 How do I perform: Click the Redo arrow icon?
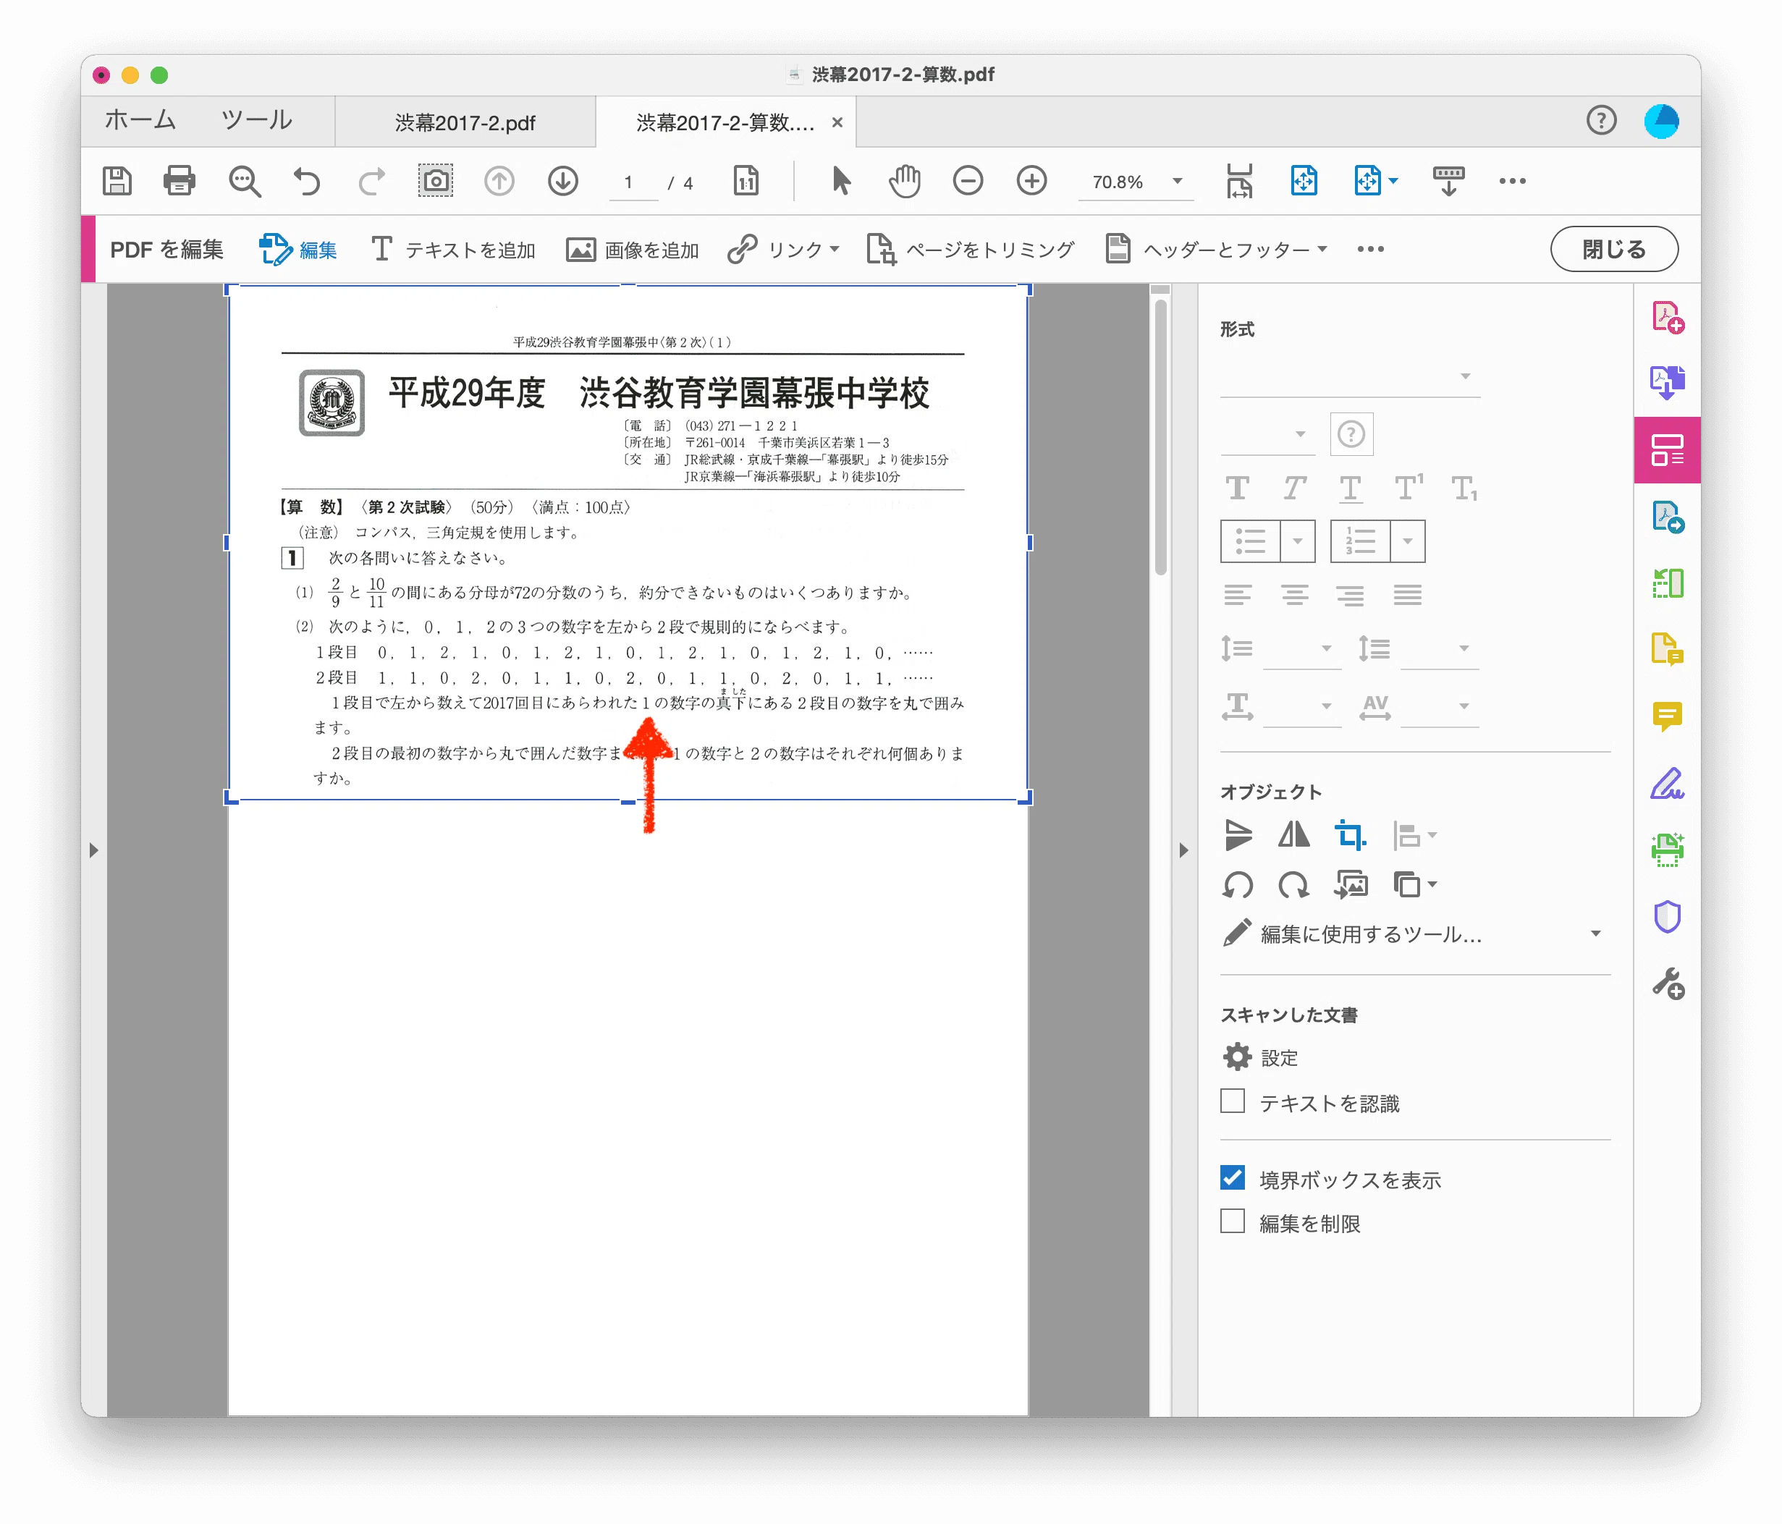point(371,182)
